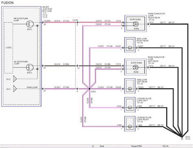Click the right rear STOP/TURN bulb symbol
This screenshot has height=148, width=193.
[x=136, y=24]
